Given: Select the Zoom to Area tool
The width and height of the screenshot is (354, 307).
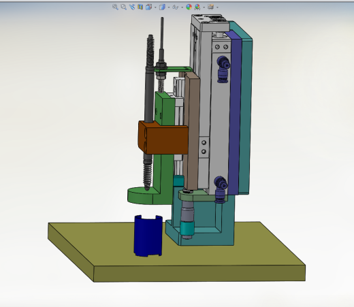Looking at the screenshot, I should pyautogui.click(x=123, y=7).
